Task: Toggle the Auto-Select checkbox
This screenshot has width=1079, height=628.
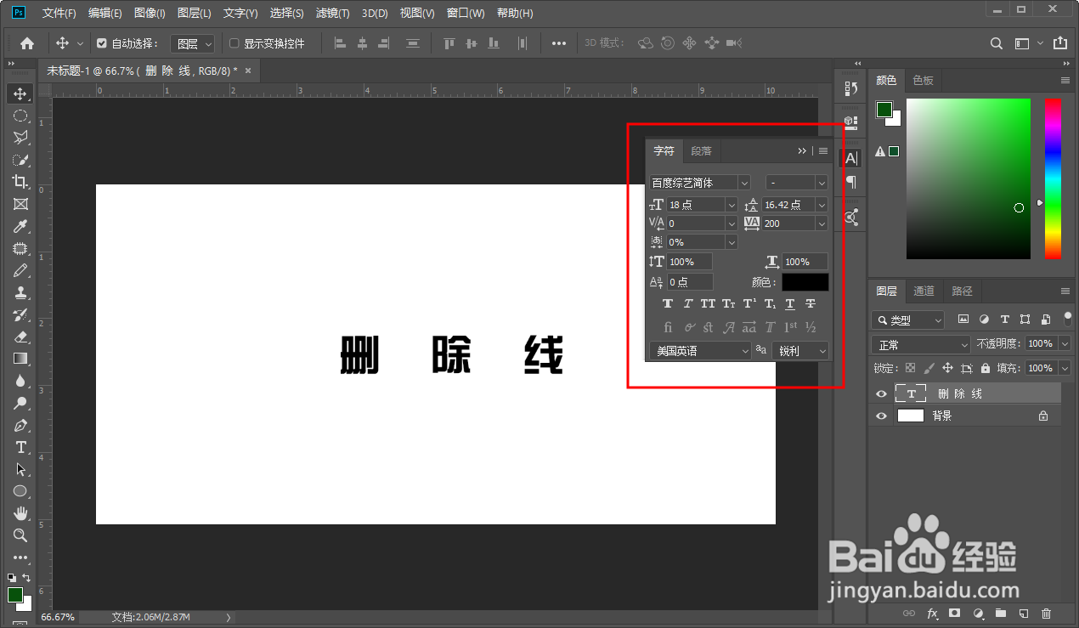Action: pyautogui.click(x=102, y=43)
